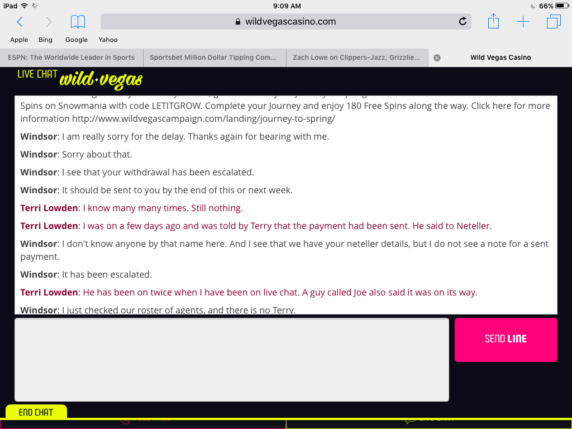Tap 'I see that your withdrawal has been escalated.'
The height and width of the screenshot is (429, 572).
click(158, 172)
